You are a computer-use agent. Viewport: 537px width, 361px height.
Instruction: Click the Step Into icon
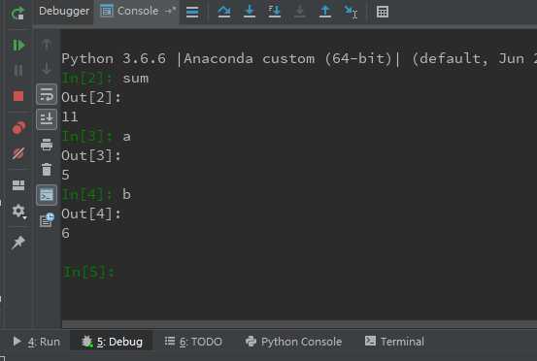[250, 12]
